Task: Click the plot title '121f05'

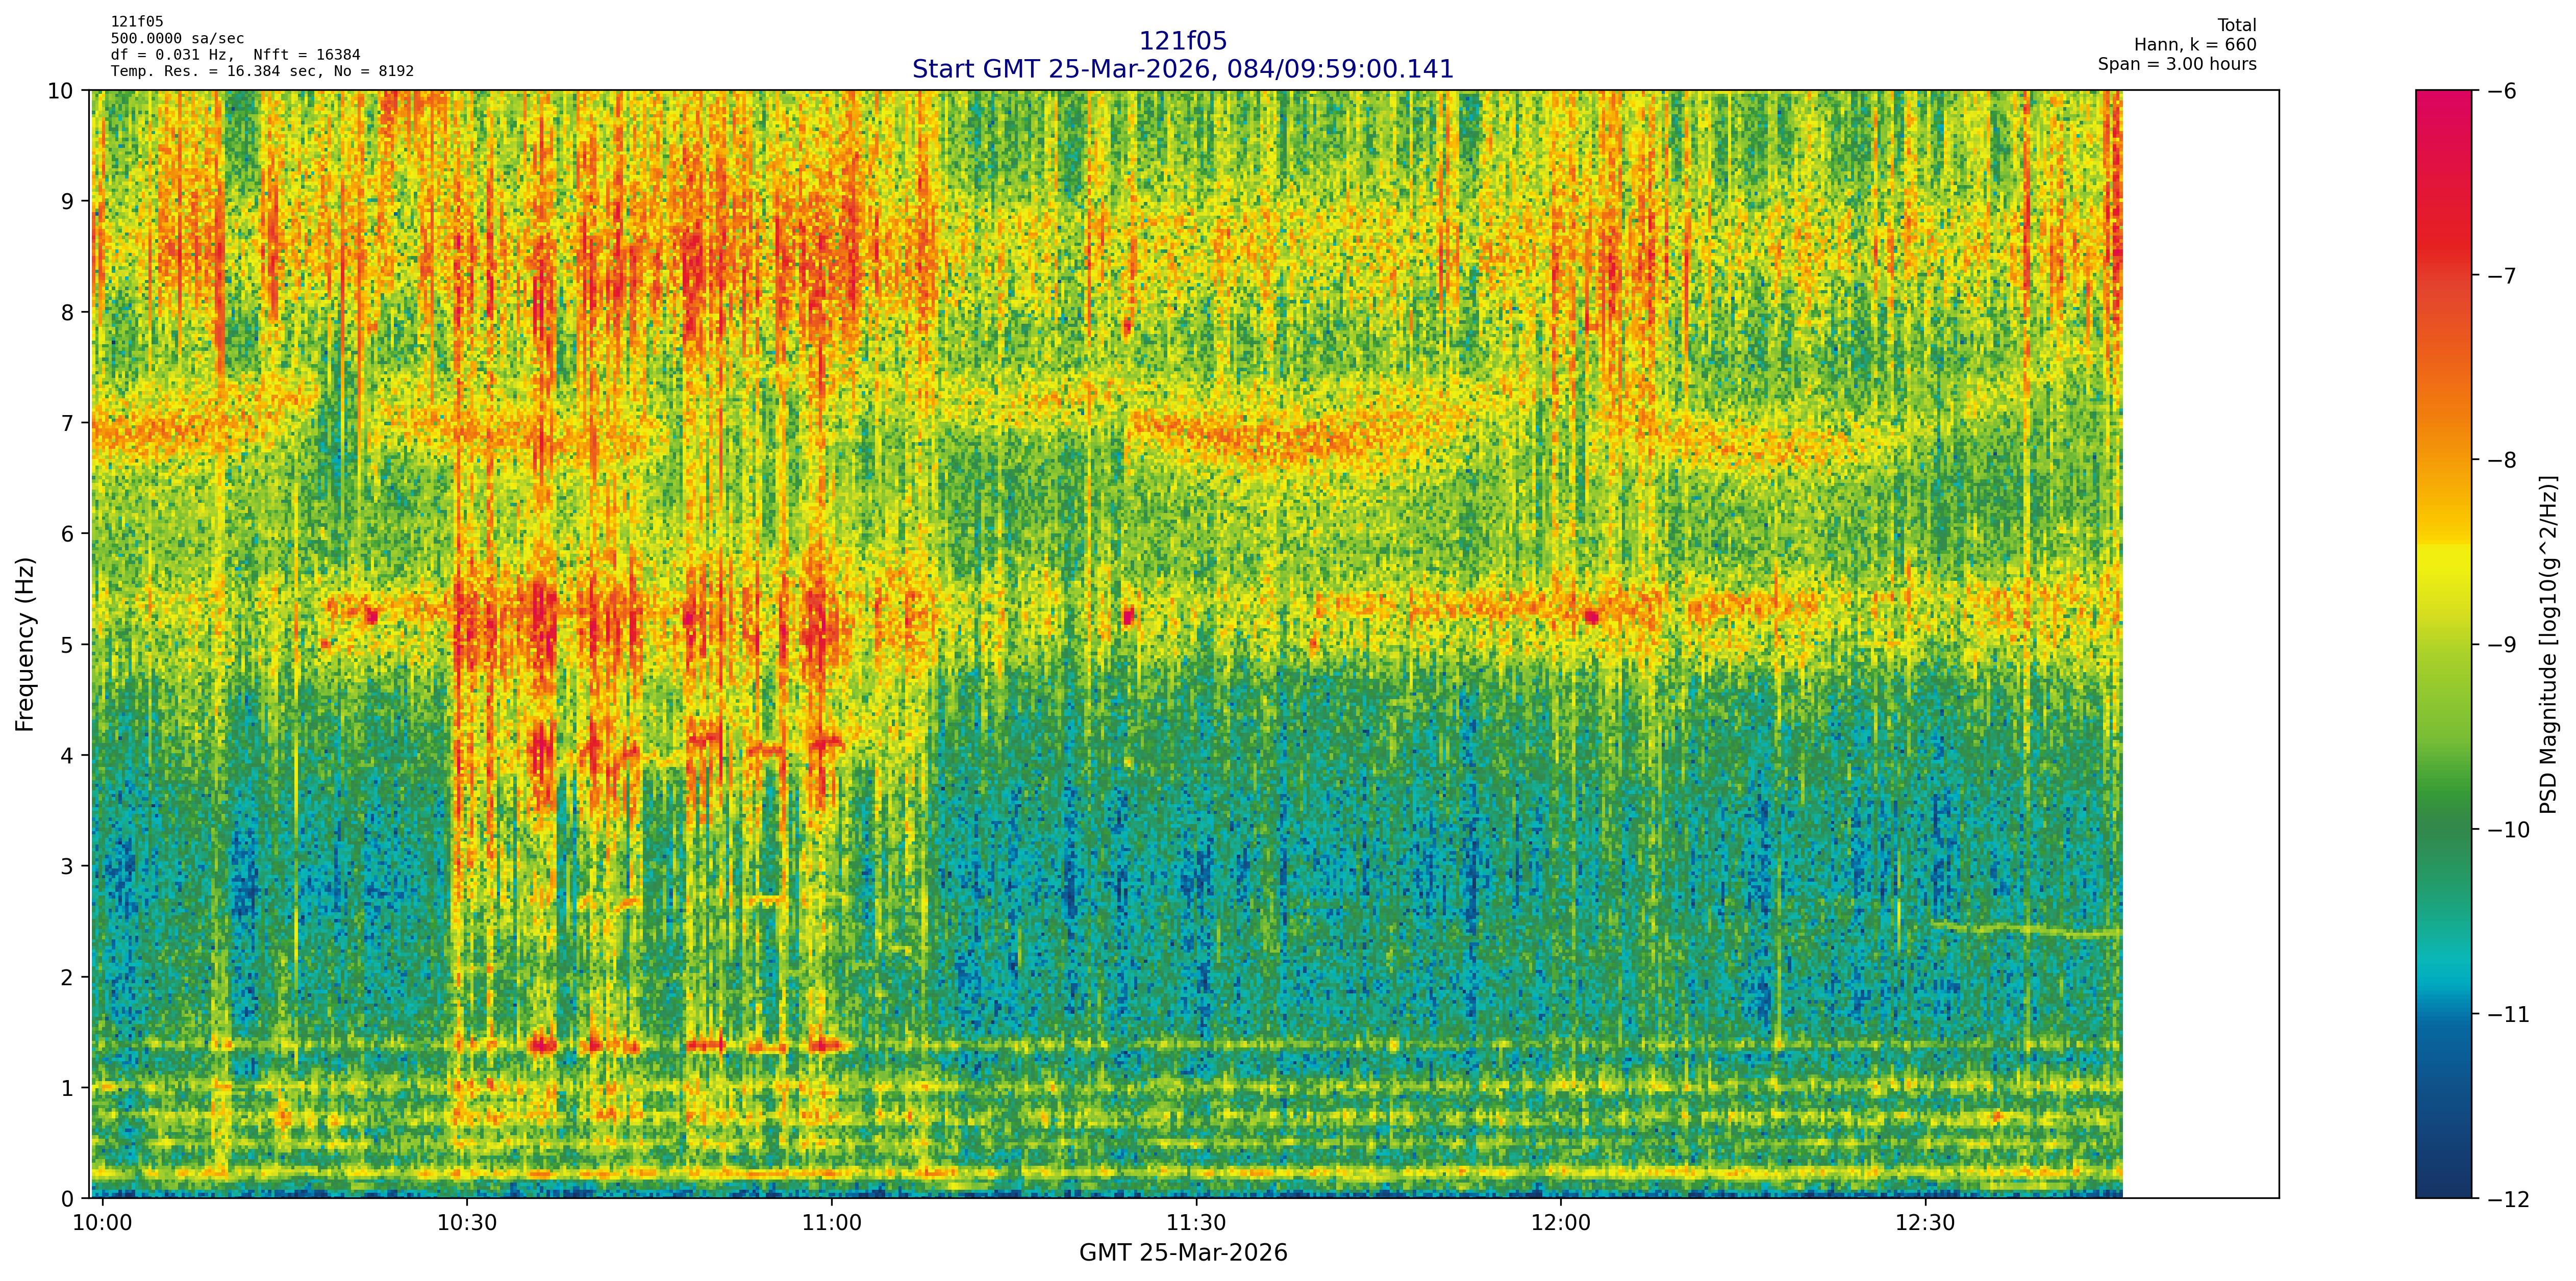Action: point(1182,41)
